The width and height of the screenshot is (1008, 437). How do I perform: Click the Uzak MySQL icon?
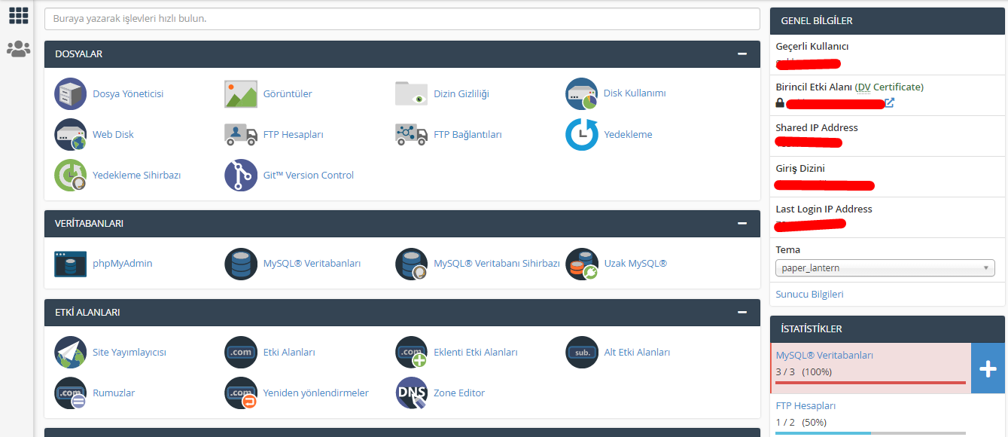pos(582,264)
